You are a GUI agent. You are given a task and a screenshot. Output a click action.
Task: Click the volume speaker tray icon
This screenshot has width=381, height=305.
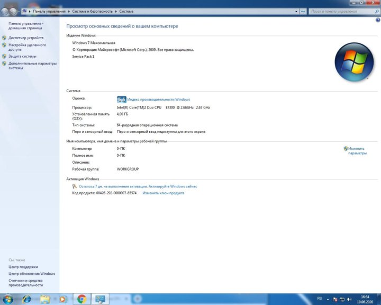click(x=350, y=299)
